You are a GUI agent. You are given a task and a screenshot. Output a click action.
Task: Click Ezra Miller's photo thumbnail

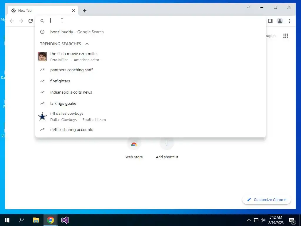[x=42, y=56]
